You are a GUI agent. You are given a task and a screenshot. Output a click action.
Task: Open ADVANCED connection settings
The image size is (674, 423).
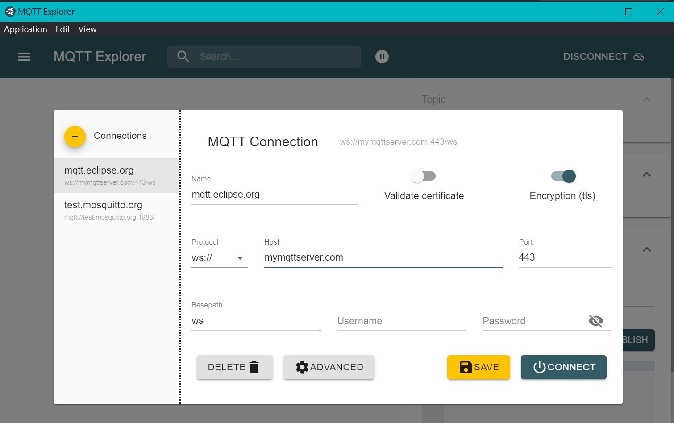pyautogui.click(x=329, y=367)
